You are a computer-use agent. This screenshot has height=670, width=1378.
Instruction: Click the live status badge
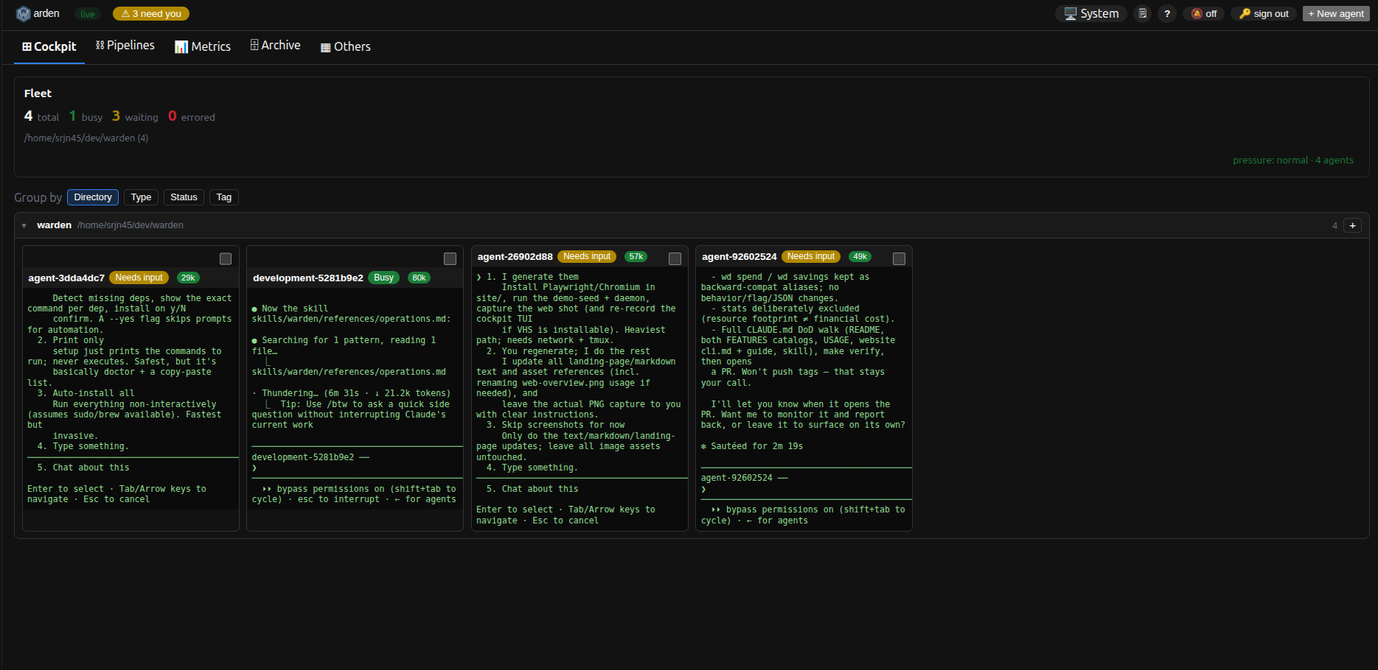point(88,14)
